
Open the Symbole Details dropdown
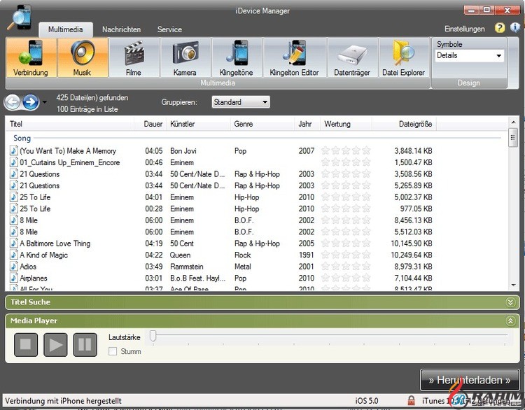click(469, 55)
